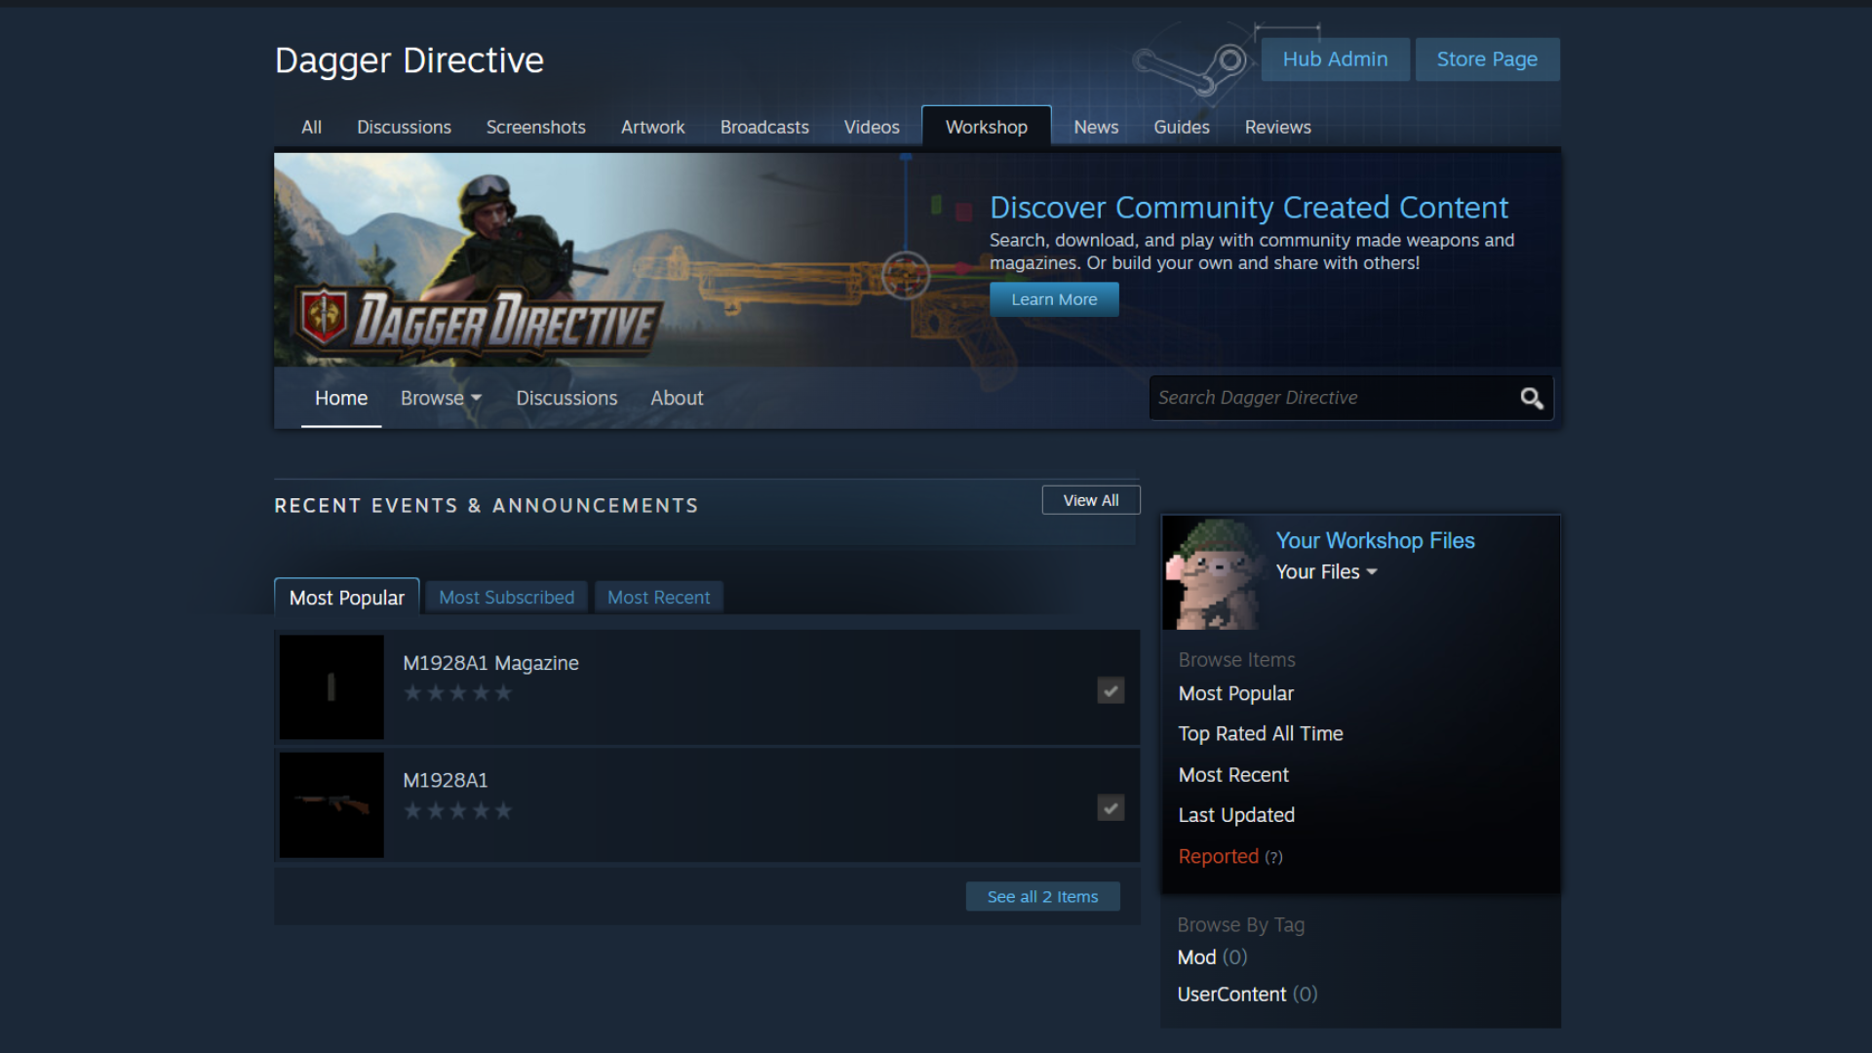Rate M1928A1 Magazine using the stars
This screenshot has width=1872, height=1053.
tap(457, 693)
